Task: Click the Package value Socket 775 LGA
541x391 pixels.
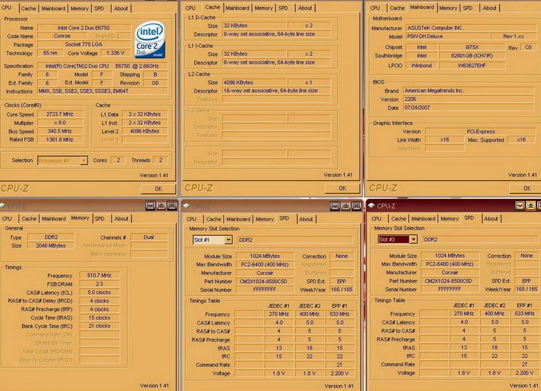Action: pyautogui.click(x=84, y=45)
